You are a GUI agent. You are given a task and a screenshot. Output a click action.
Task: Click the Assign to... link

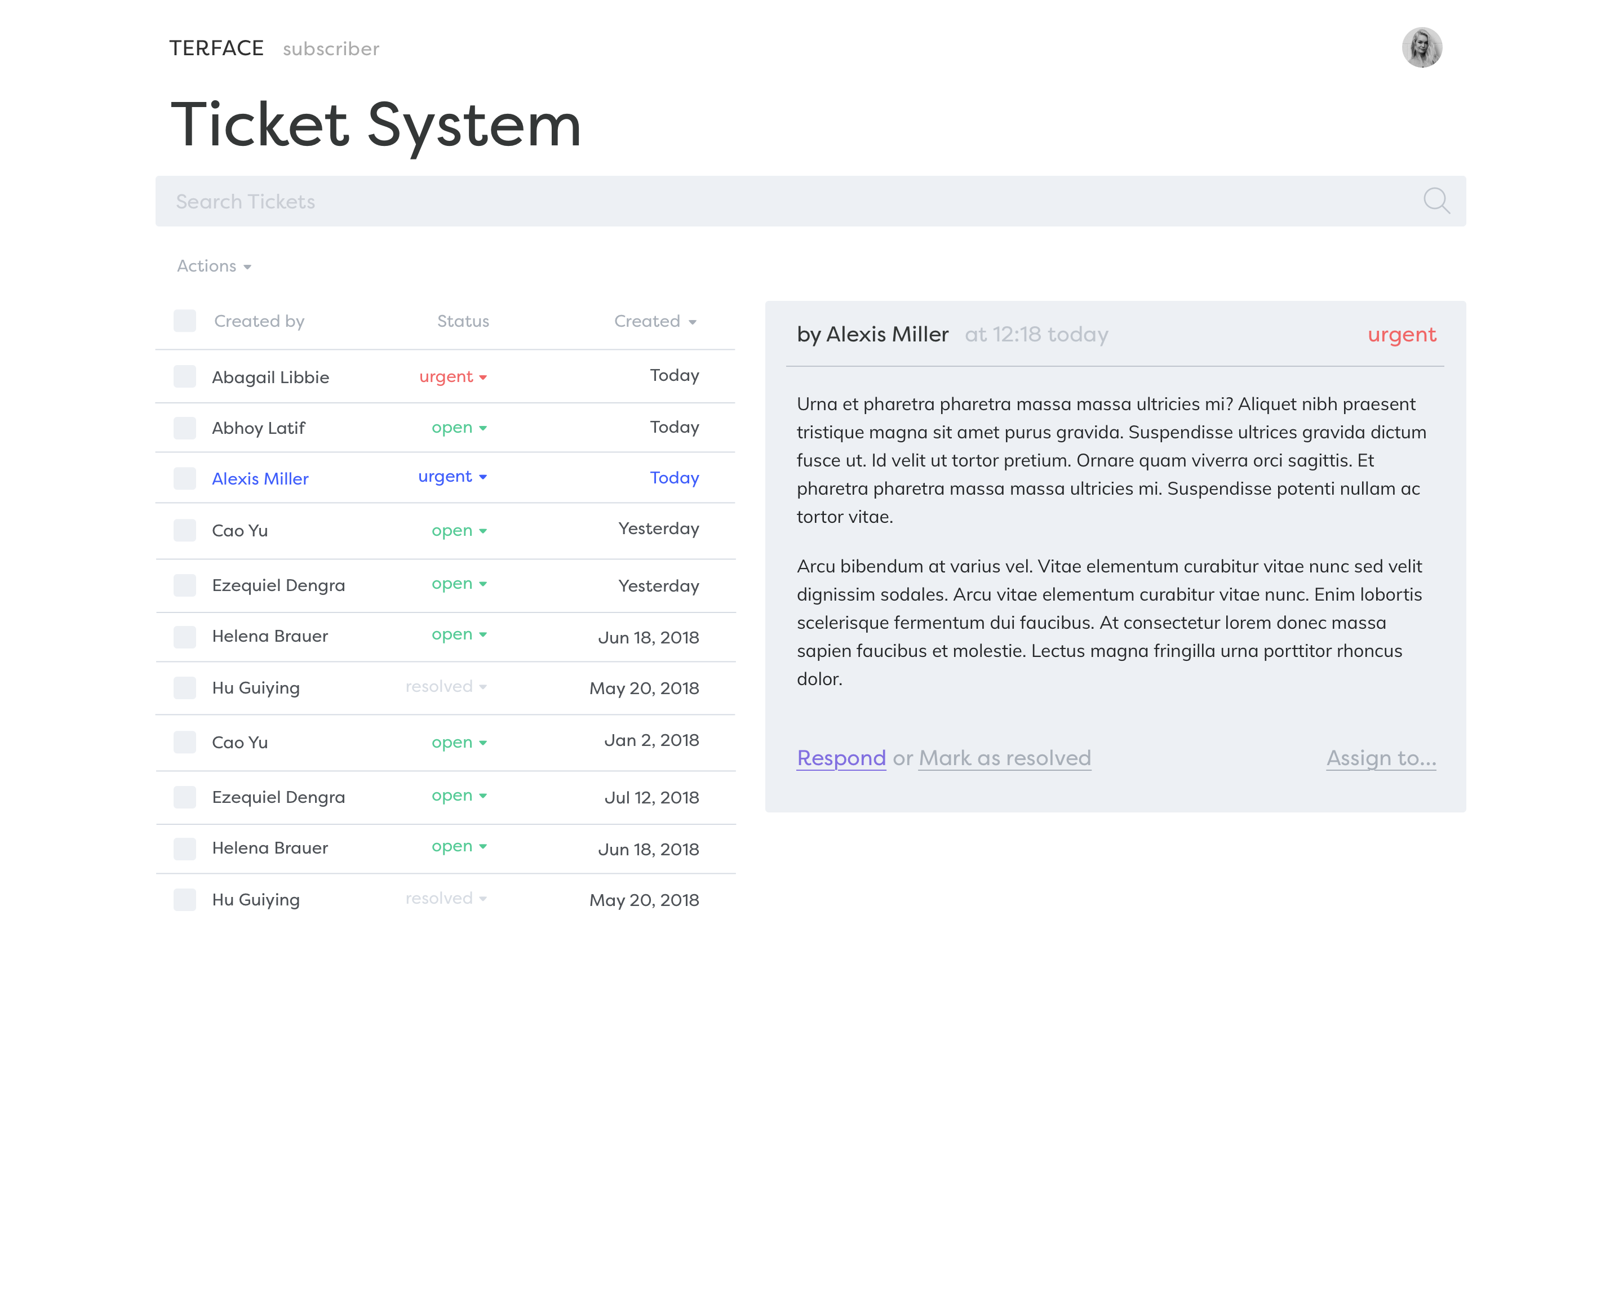pos(1381,758)
